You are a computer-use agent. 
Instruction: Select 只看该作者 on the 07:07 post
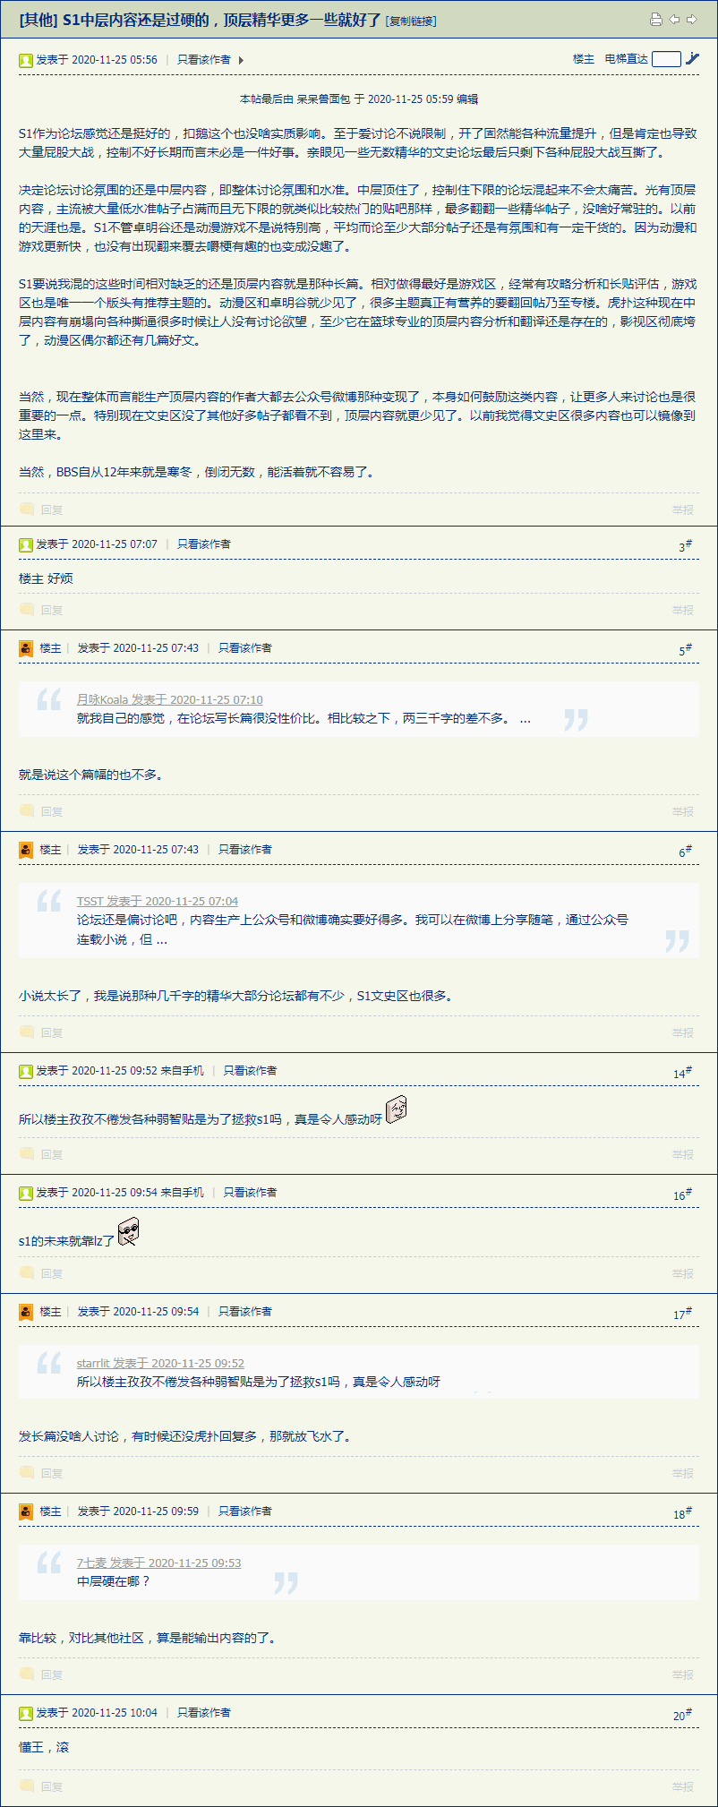point(203,544)
